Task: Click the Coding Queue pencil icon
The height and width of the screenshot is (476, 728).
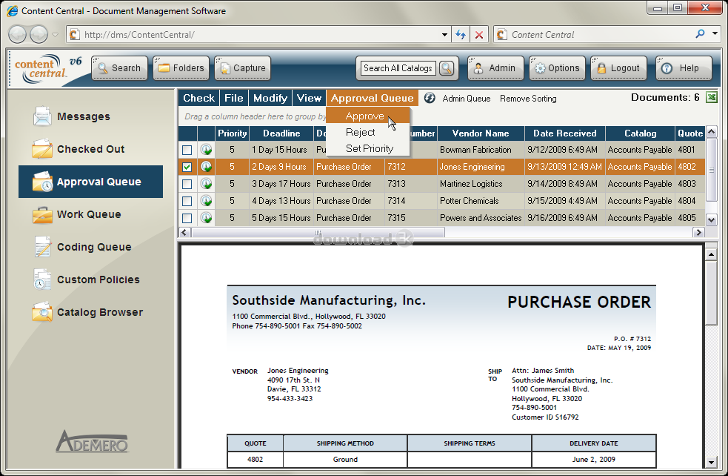Action: click(42, 247)
